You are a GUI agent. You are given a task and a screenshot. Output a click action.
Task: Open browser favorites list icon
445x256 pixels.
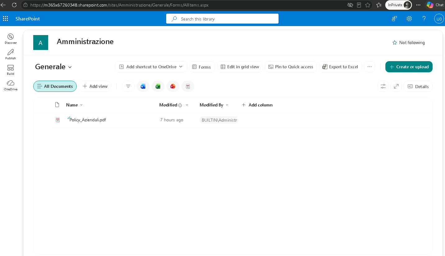(379, 5)
